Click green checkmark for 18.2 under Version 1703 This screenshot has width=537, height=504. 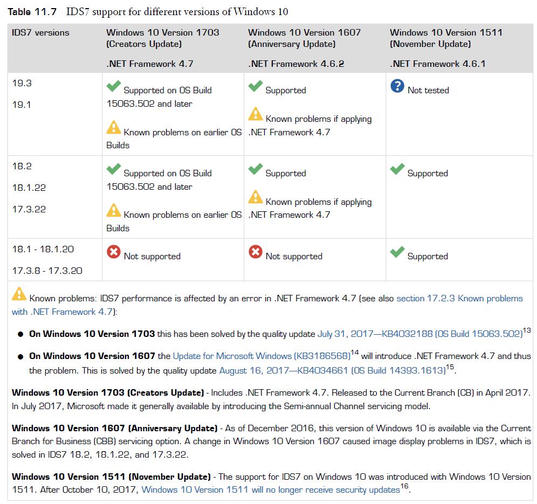pos(113,169)
